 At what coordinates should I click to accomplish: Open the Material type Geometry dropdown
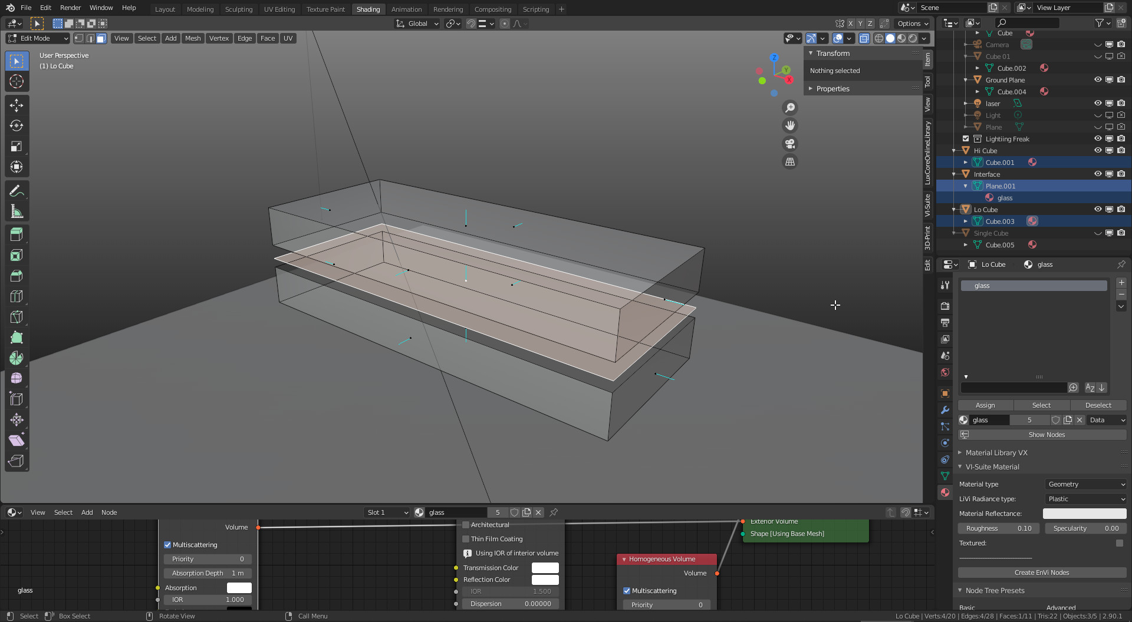tap(1085, 484)
